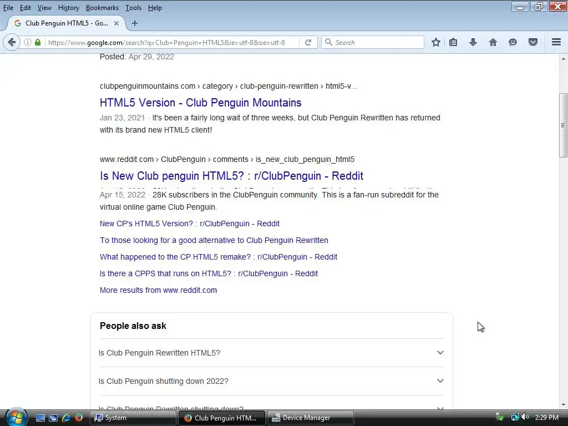The width and height of the screenshot is (568, 426).
Task: Open 'New CP's HTML5 Version?' Reddit link
Action: tap(190, 224)
